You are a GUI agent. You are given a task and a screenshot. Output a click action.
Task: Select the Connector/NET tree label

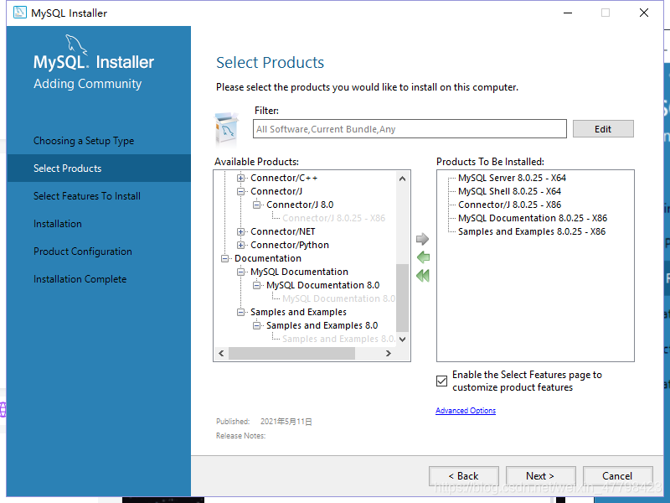coord(283,231)
